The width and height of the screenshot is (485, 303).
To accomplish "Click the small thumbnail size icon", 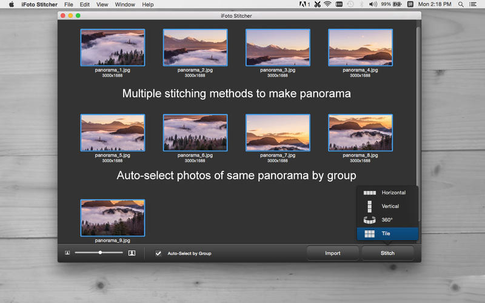I will point(67,253).
